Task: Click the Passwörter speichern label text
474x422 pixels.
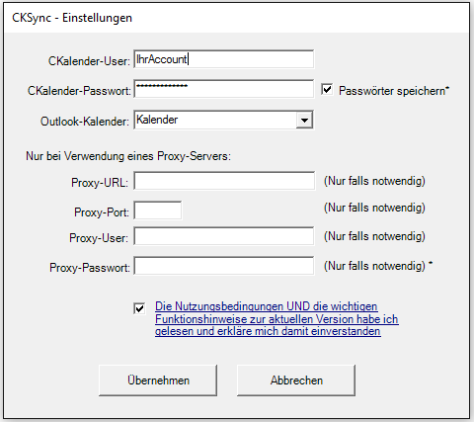Action: click(394, 91)
